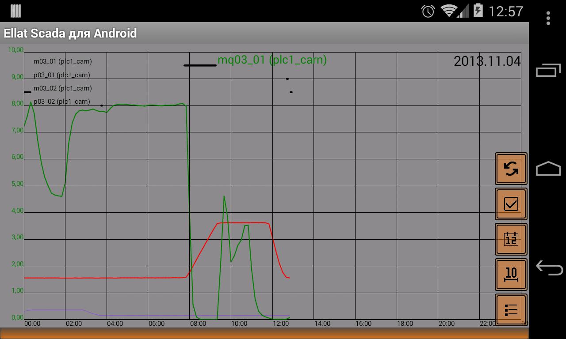Open the calendar date picker icon
Screen dimensions: 566x339
point(510,238)
